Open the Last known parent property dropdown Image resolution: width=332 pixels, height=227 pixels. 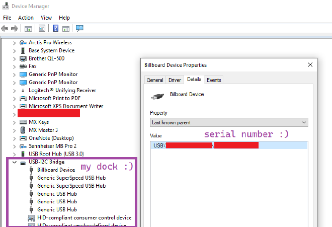point(229,122)
